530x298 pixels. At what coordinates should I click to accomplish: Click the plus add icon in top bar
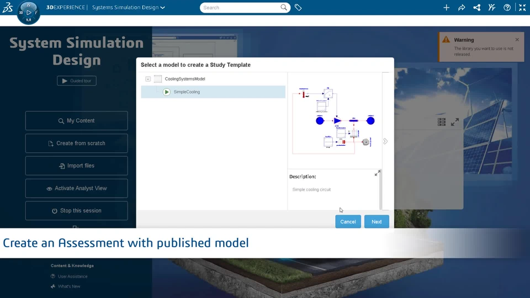click(446, 7)
